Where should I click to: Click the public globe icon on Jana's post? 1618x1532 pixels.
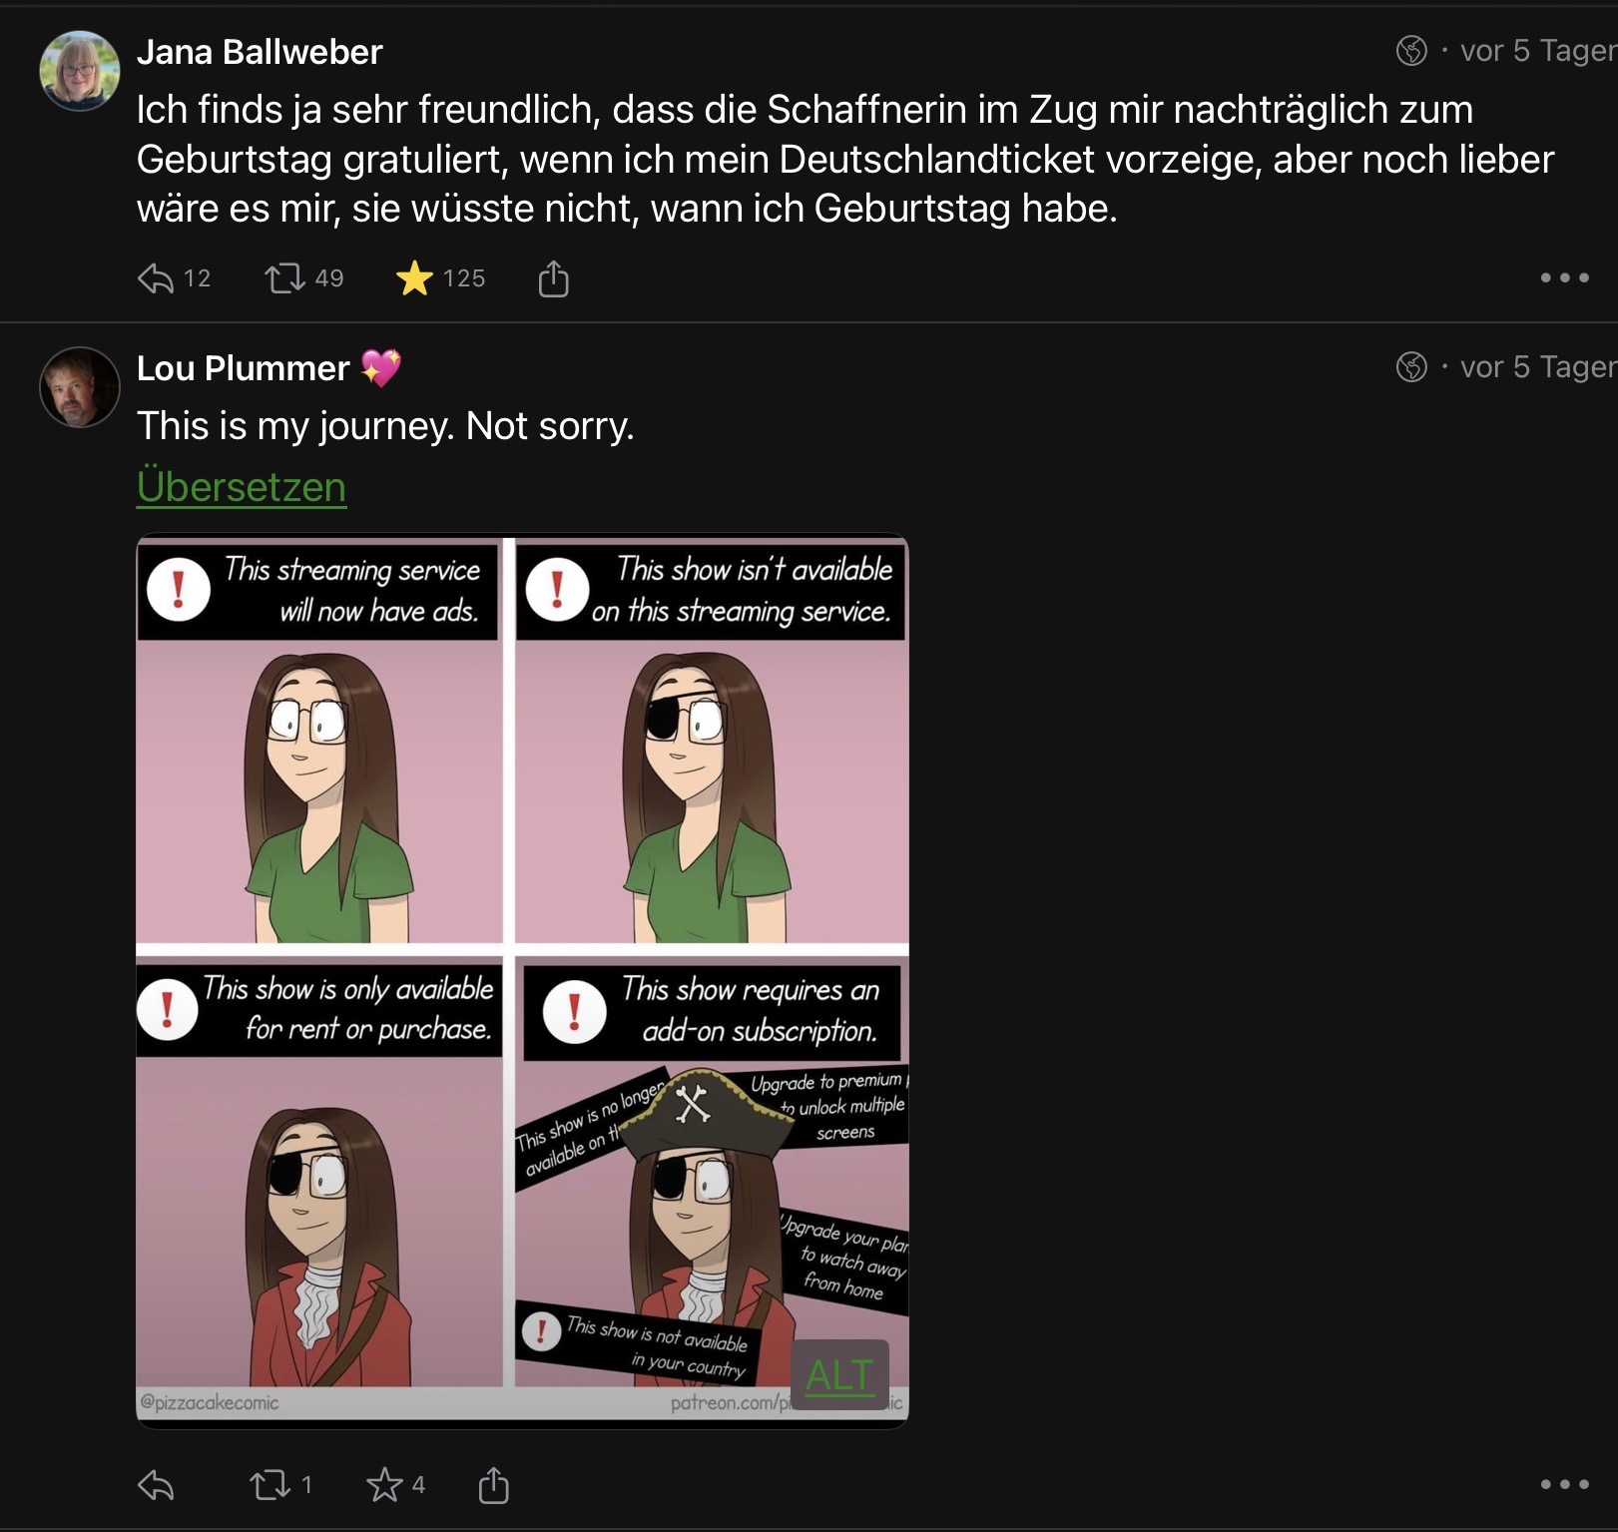click(1411, 50)
